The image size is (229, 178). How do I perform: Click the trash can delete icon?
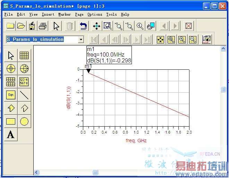[69, 26]
